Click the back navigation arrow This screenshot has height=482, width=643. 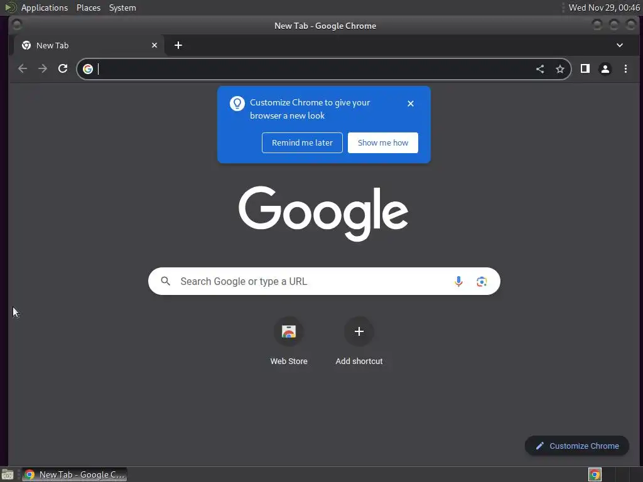click(23, 68)
